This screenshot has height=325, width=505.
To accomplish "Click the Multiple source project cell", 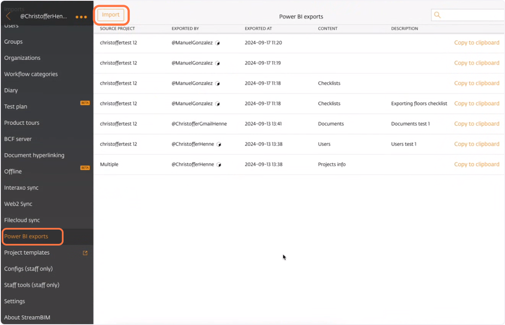I will click(109, 164).
